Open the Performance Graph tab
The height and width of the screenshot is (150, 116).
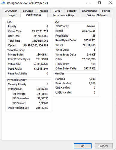click(64, 15)
